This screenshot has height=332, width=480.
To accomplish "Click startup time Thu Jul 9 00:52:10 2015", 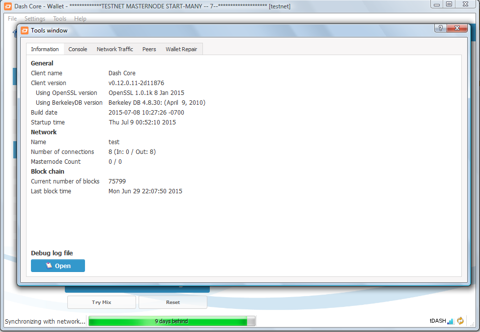I will 142,122.
